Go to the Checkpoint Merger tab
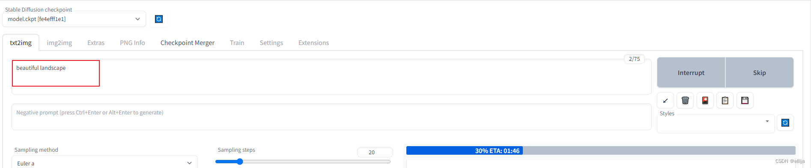This screenshot has height=168, width=811. click(x=188, y=43)
